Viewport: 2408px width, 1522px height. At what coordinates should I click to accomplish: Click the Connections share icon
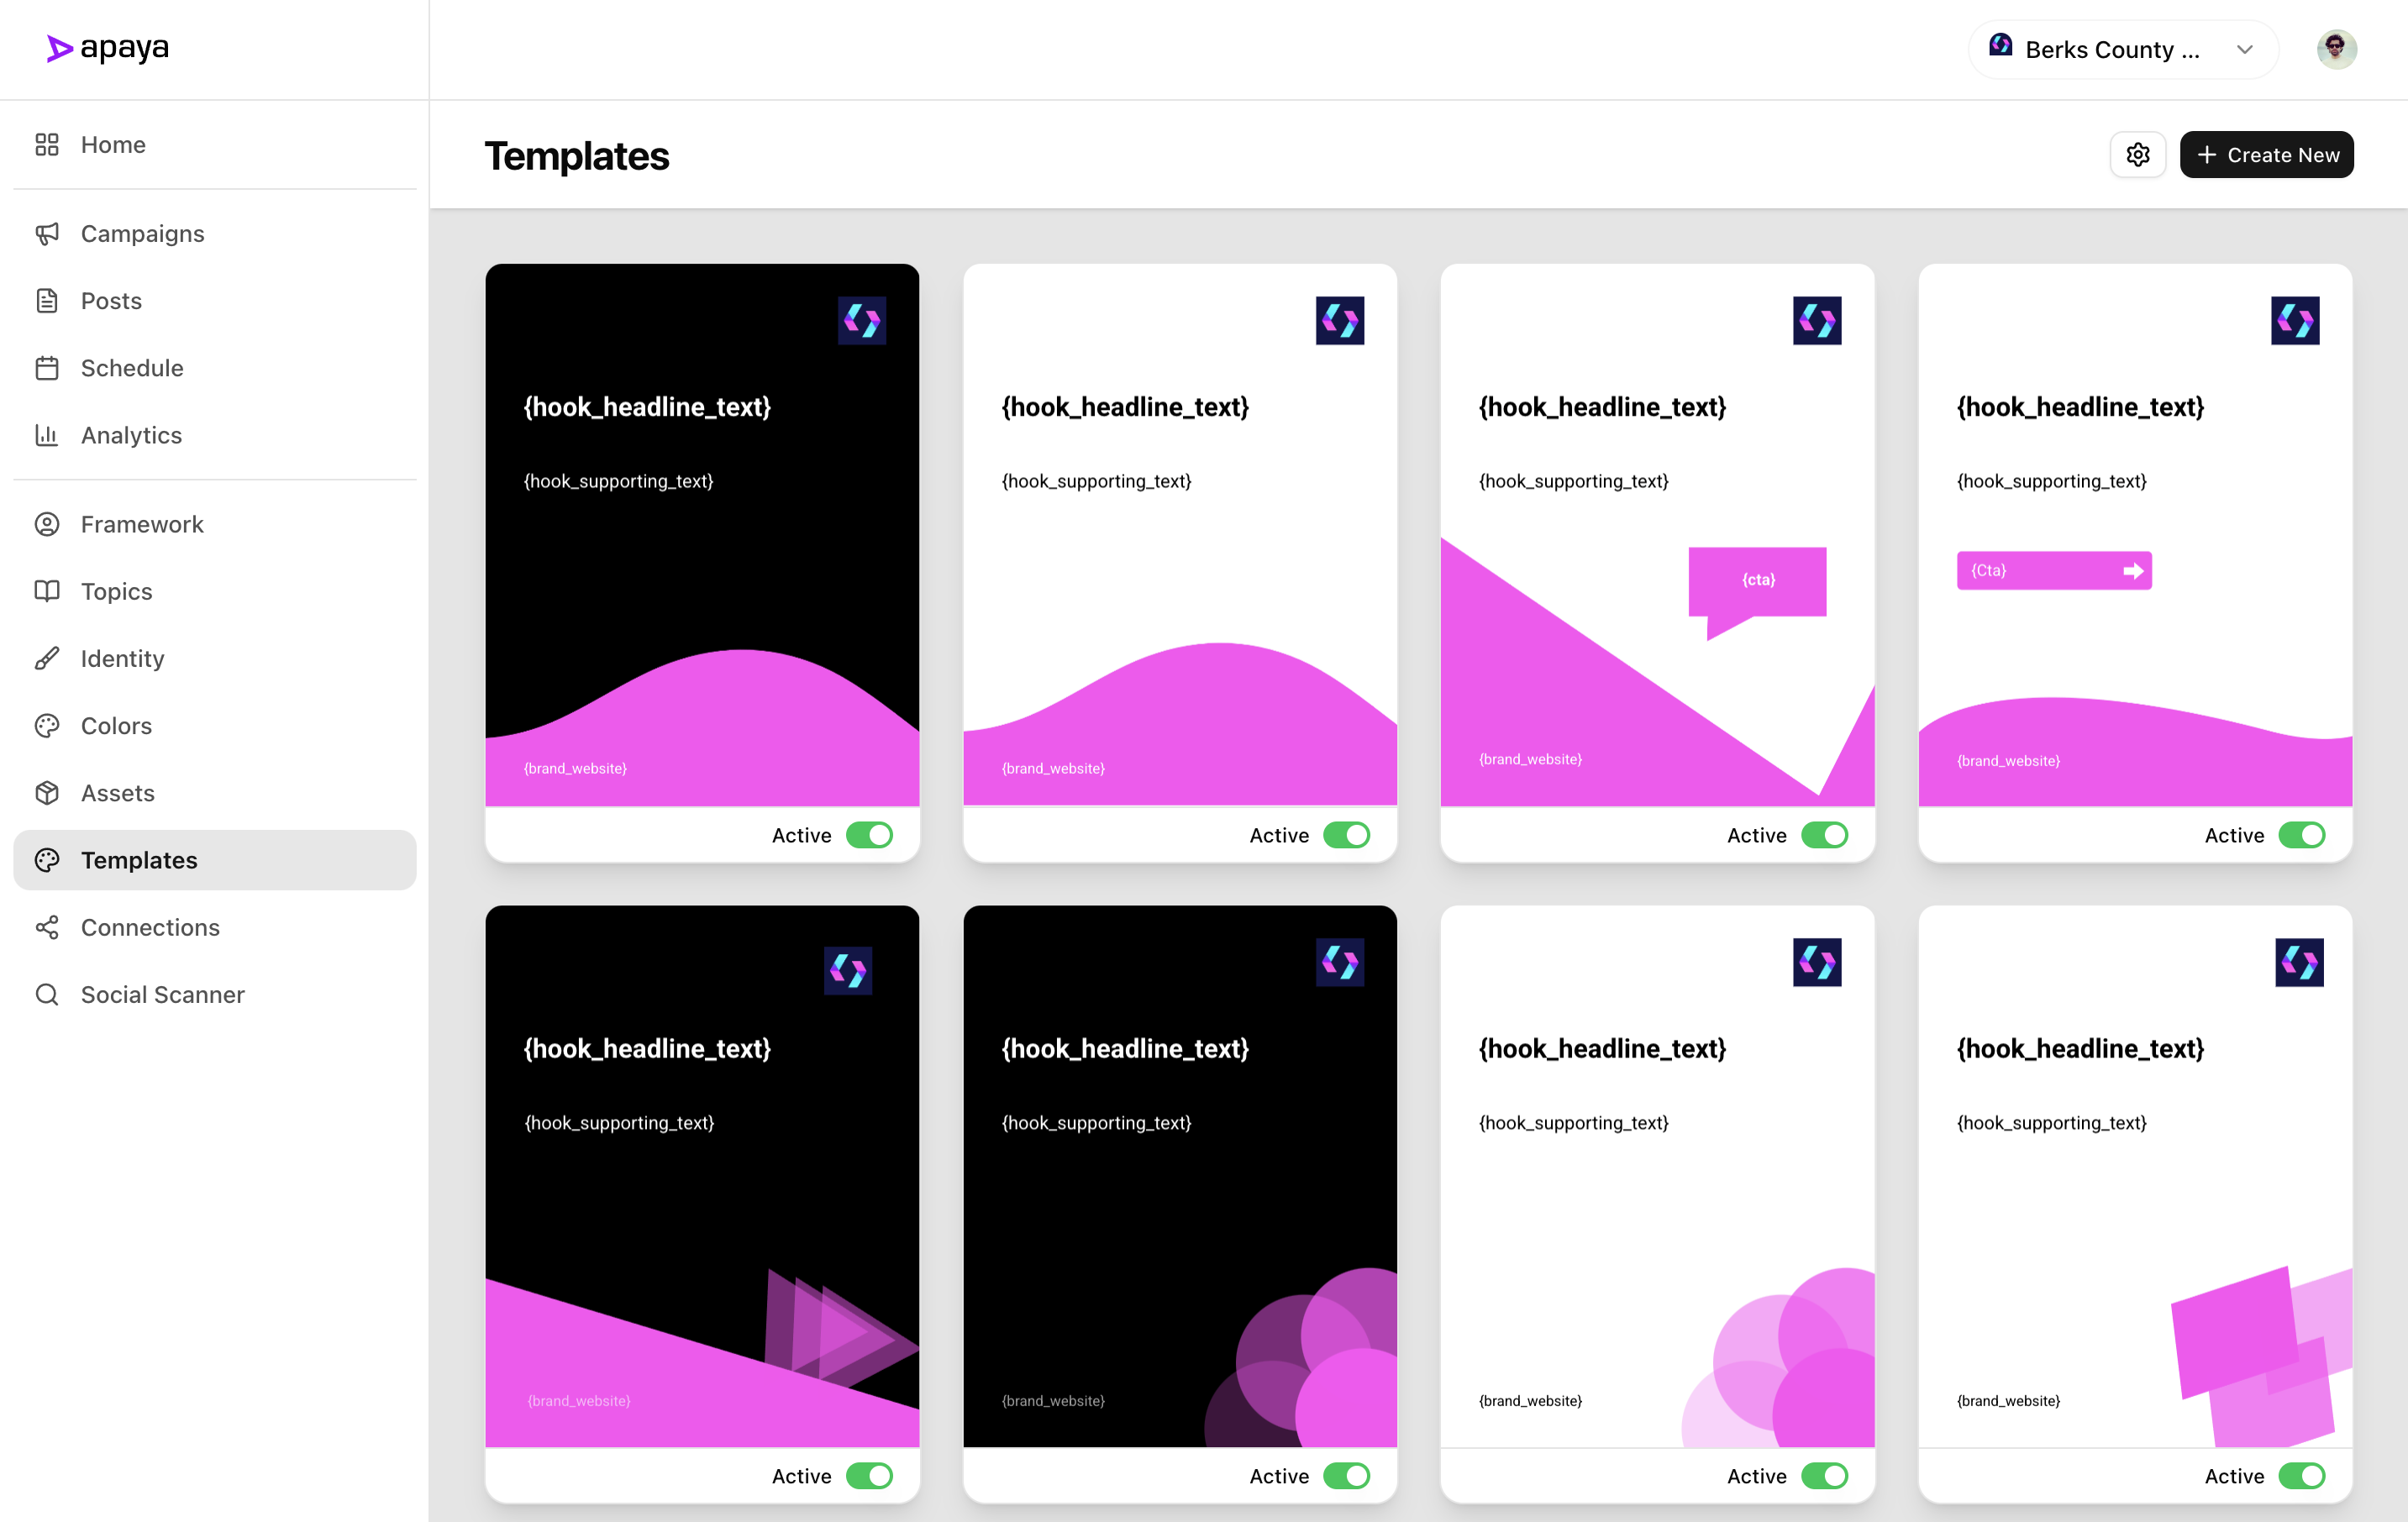click(47, 927)
